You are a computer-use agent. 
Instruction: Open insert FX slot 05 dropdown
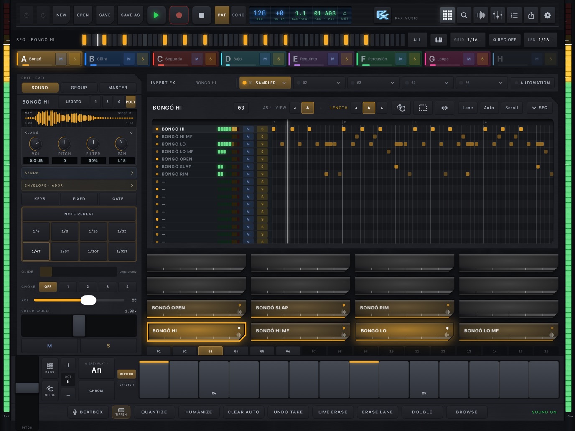pos(482,83)
